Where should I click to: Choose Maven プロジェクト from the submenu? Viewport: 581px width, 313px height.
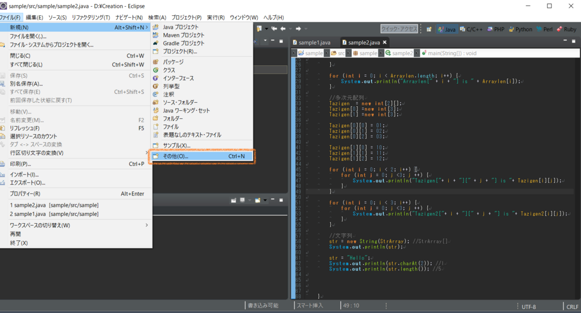click(183, 35)
